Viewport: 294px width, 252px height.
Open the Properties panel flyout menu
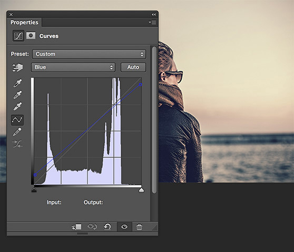[152, 22]
